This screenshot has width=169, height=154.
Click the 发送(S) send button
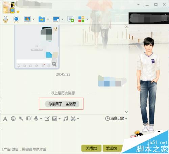pyautogui.click(x=113, y=148)
